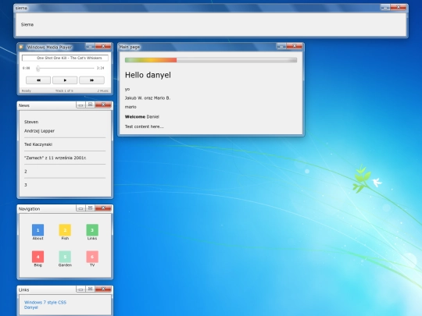
Task: Click the 'Welcome Daniel' text
Action: pos(141,117)
